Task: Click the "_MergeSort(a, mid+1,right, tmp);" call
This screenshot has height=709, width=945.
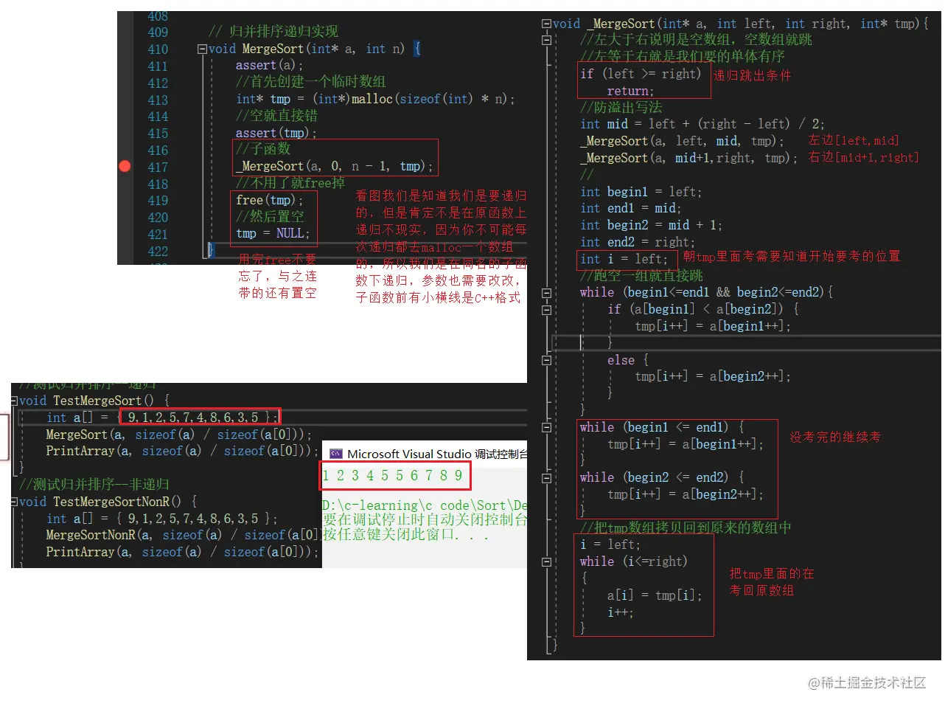Action: (x=688, y=158)
